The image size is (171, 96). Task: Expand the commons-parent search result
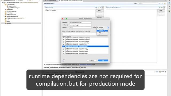tap(64, 51)
